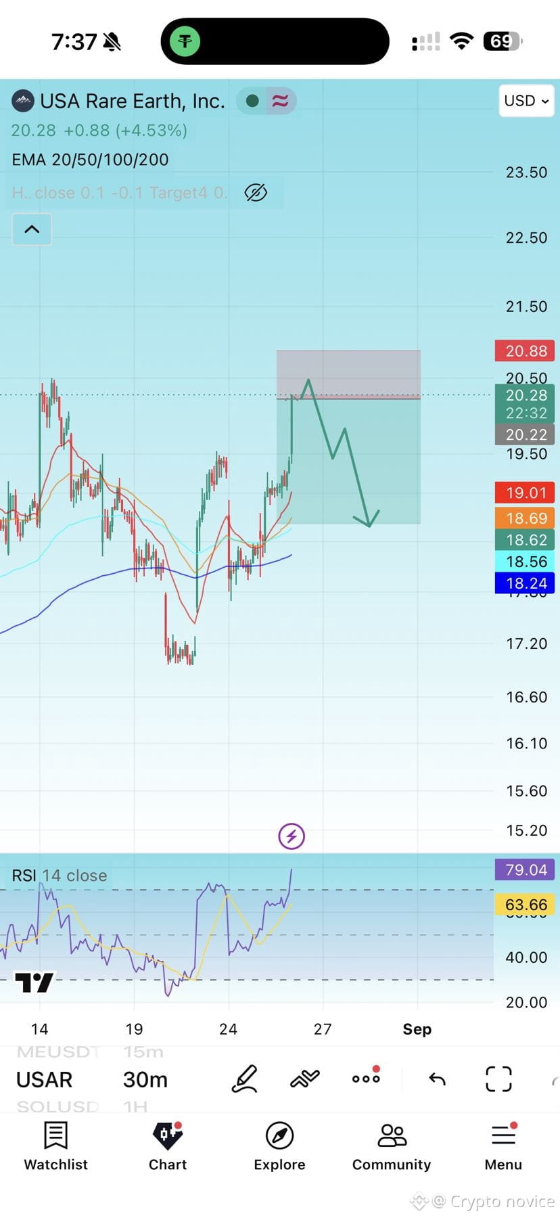Screen dimensions: 560x1218
Task: Tap the RSI 14 close indicator label
Action: click(60, 876)
